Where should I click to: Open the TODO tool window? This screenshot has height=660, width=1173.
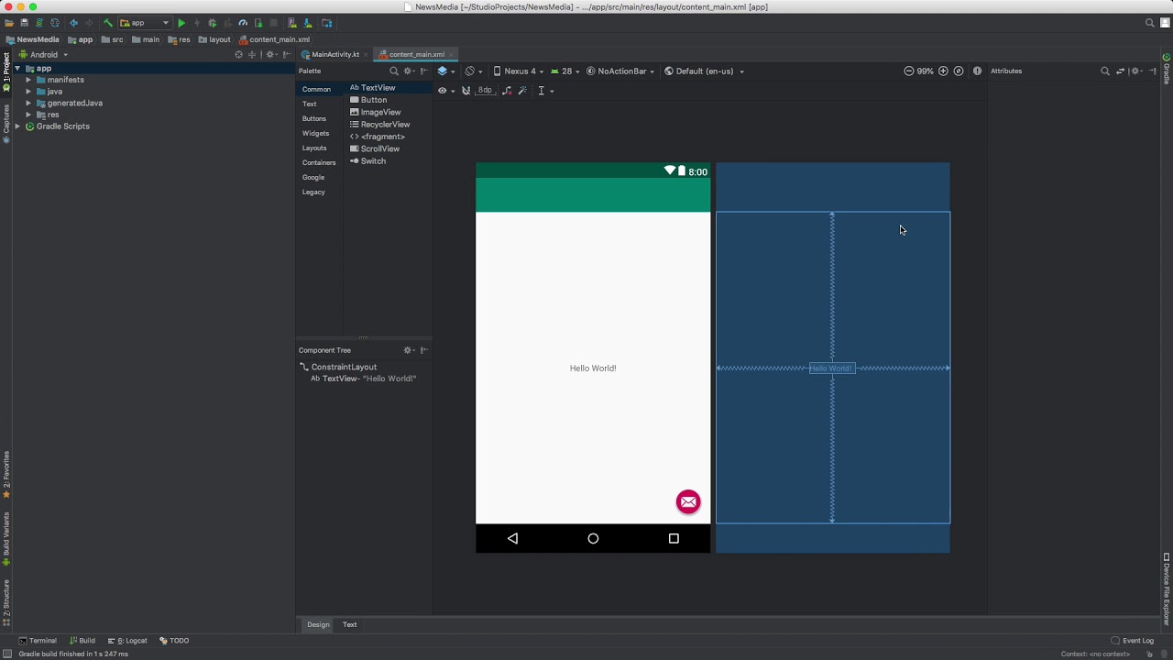pos(174,641)
